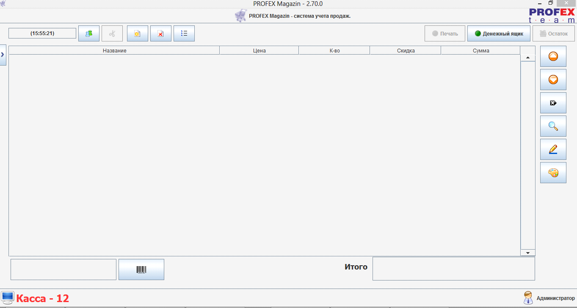Click the table scrollbar down arrow
This screenshot has width=577, height=308.
point(528,253)
